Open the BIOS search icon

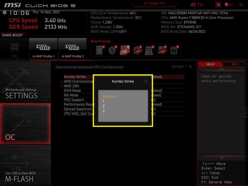coord(218,5)
